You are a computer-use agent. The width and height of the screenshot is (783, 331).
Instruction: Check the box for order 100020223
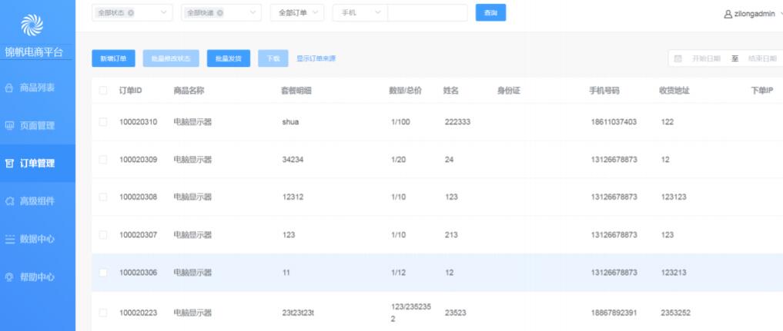coord(103,313)
